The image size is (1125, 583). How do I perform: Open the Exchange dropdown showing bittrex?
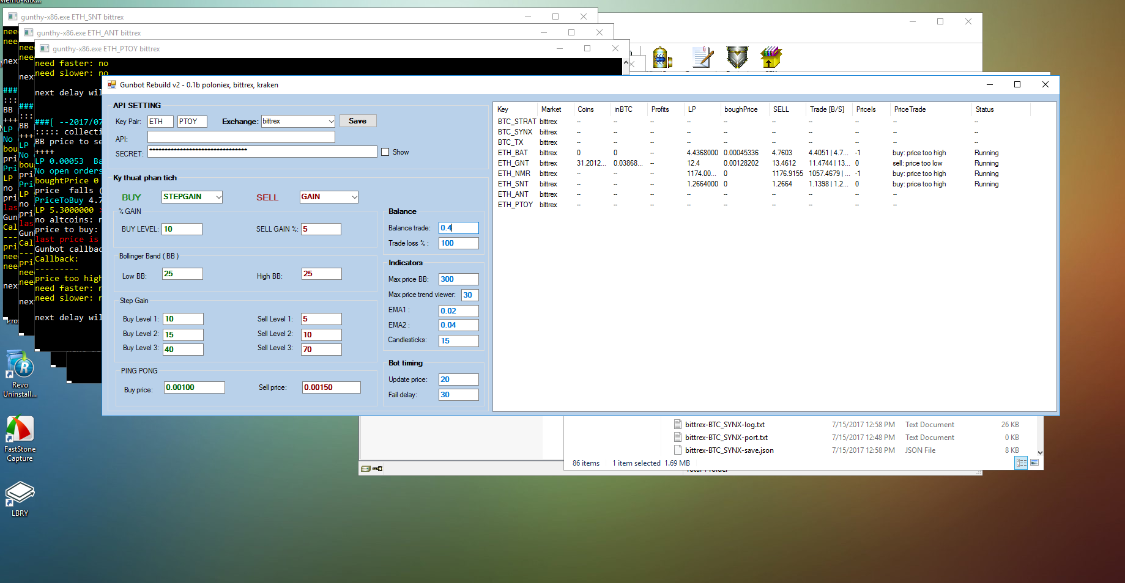tap(298, 122)
